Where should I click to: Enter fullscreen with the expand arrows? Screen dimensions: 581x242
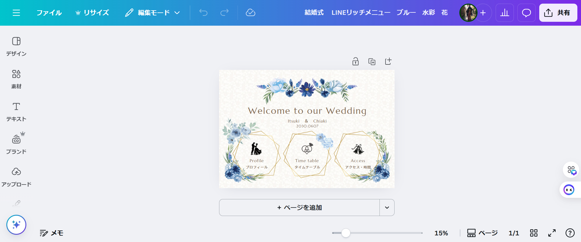point(552,233)
